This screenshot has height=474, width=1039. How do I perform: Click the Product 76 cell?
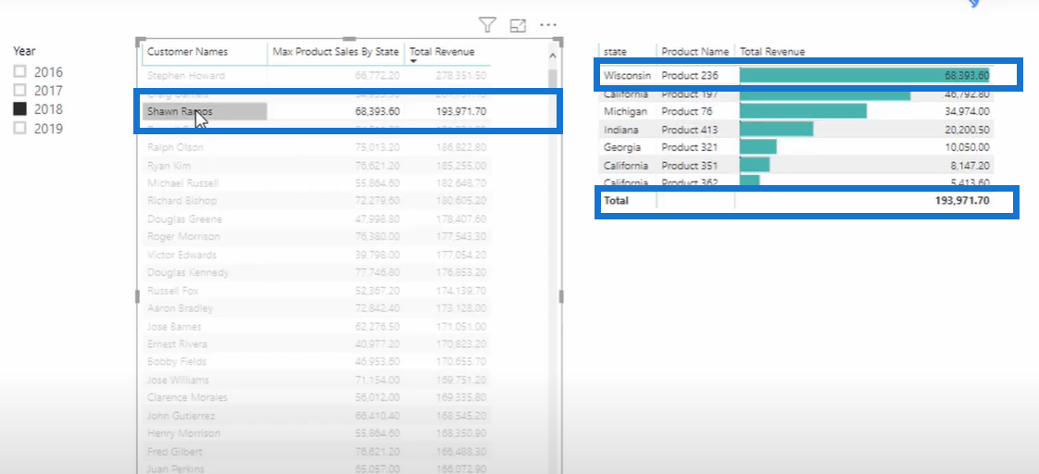tap(687, 111)
